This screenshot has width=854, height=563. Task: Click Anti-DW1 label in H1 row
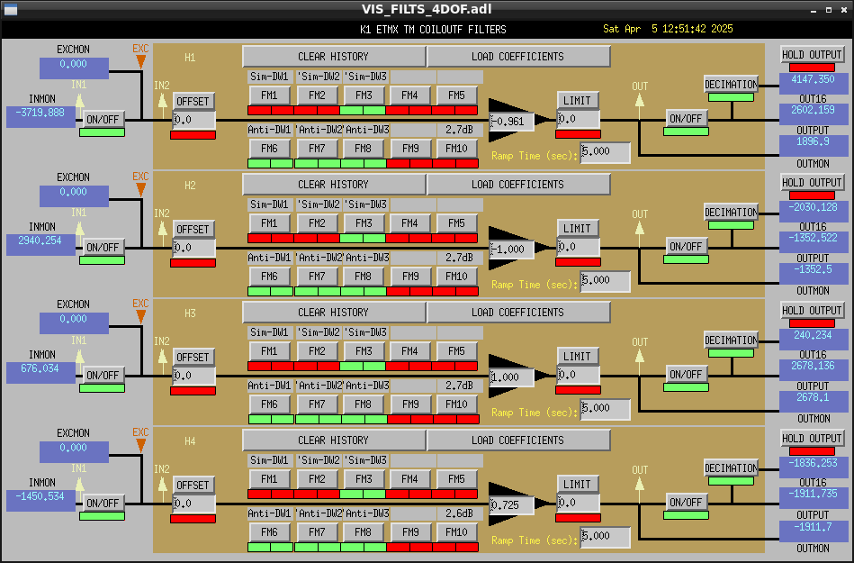[269, 130]
